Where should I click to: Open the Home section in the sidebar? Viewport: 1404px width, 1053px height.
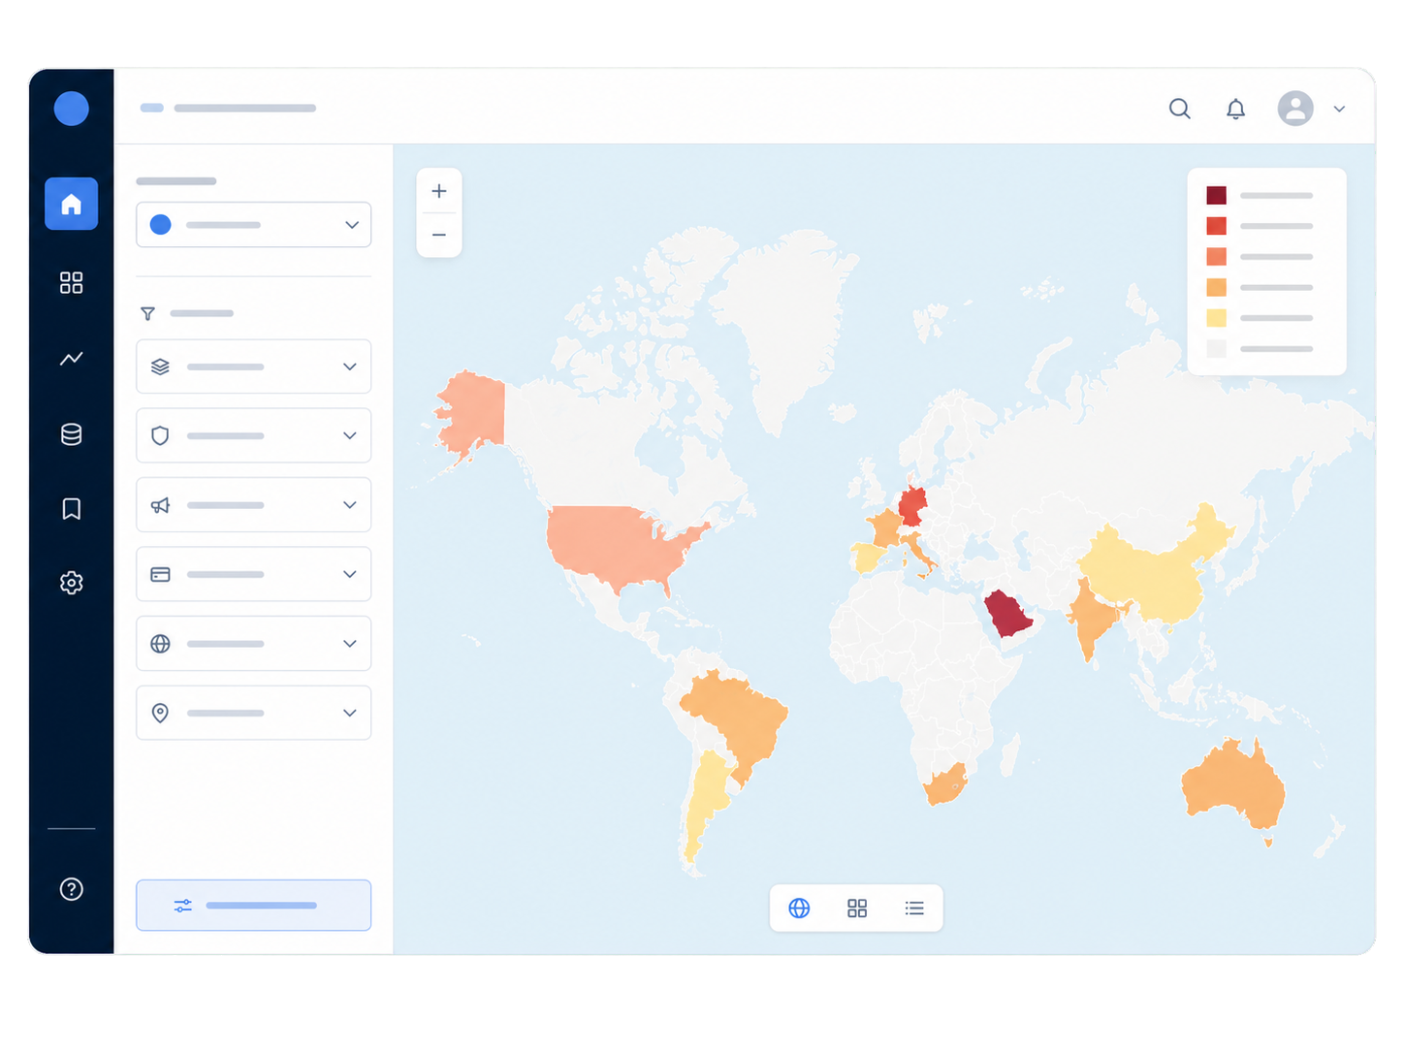point(71,204)
